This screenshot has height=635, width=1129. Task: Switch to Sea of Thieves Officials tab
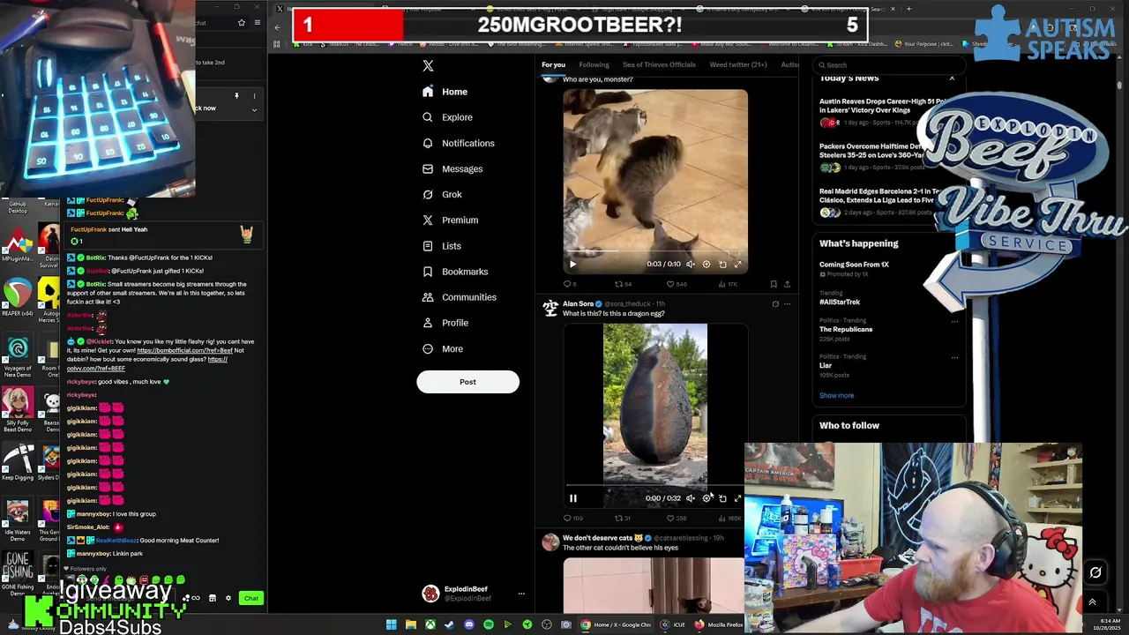(659, 64)
